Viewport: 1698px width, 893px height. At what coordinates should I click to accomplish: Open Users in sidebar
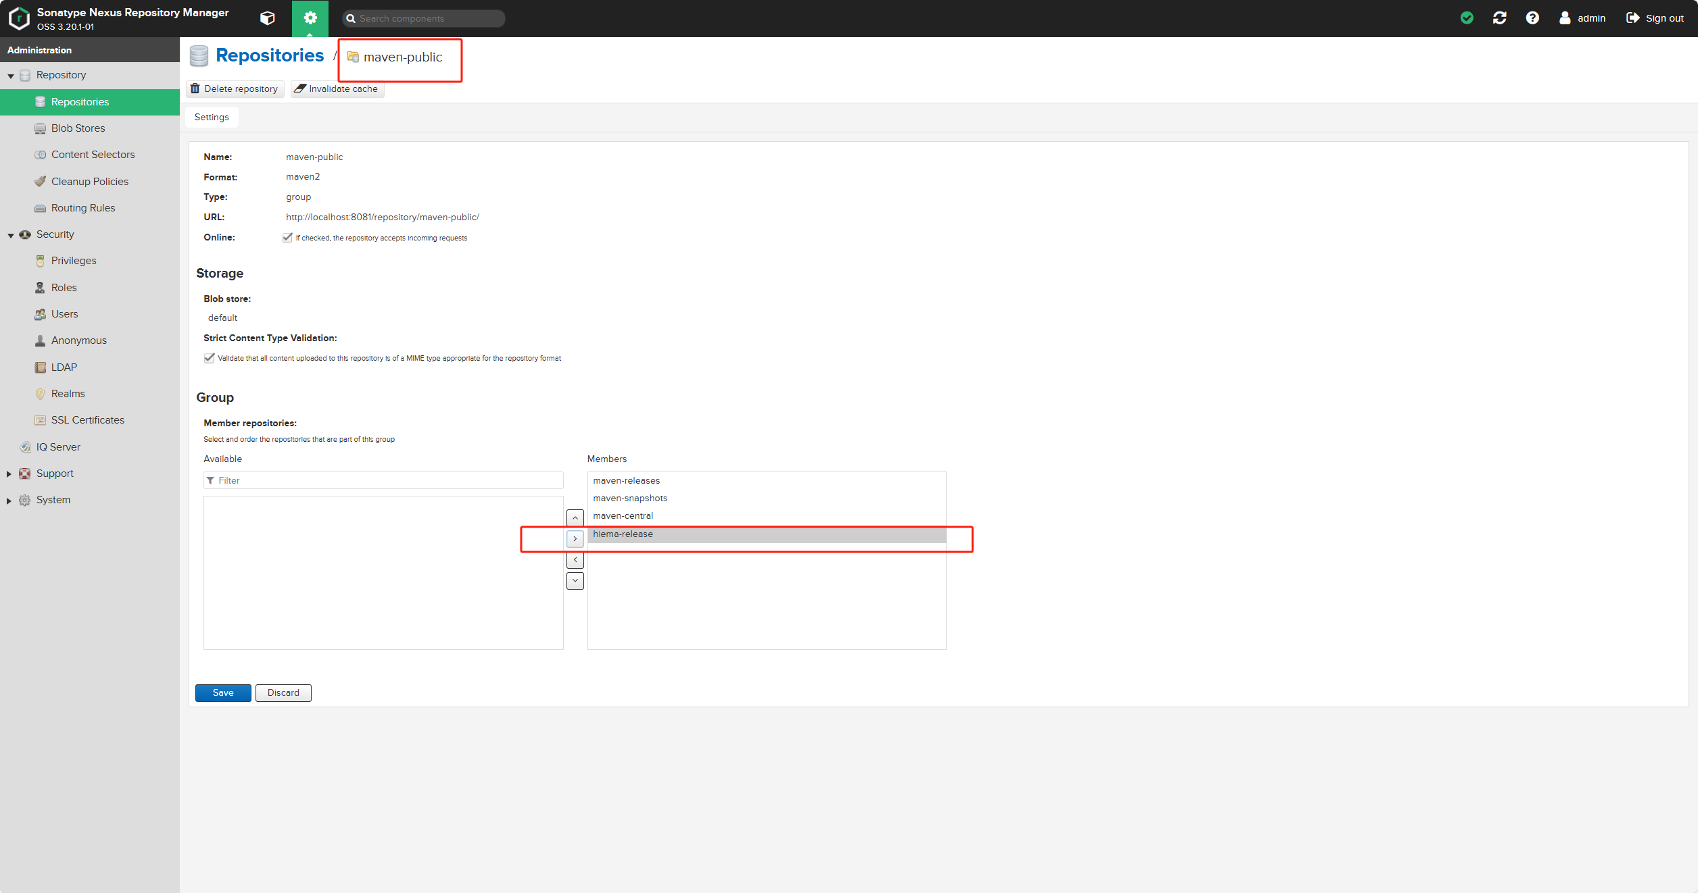pos(90,314)
